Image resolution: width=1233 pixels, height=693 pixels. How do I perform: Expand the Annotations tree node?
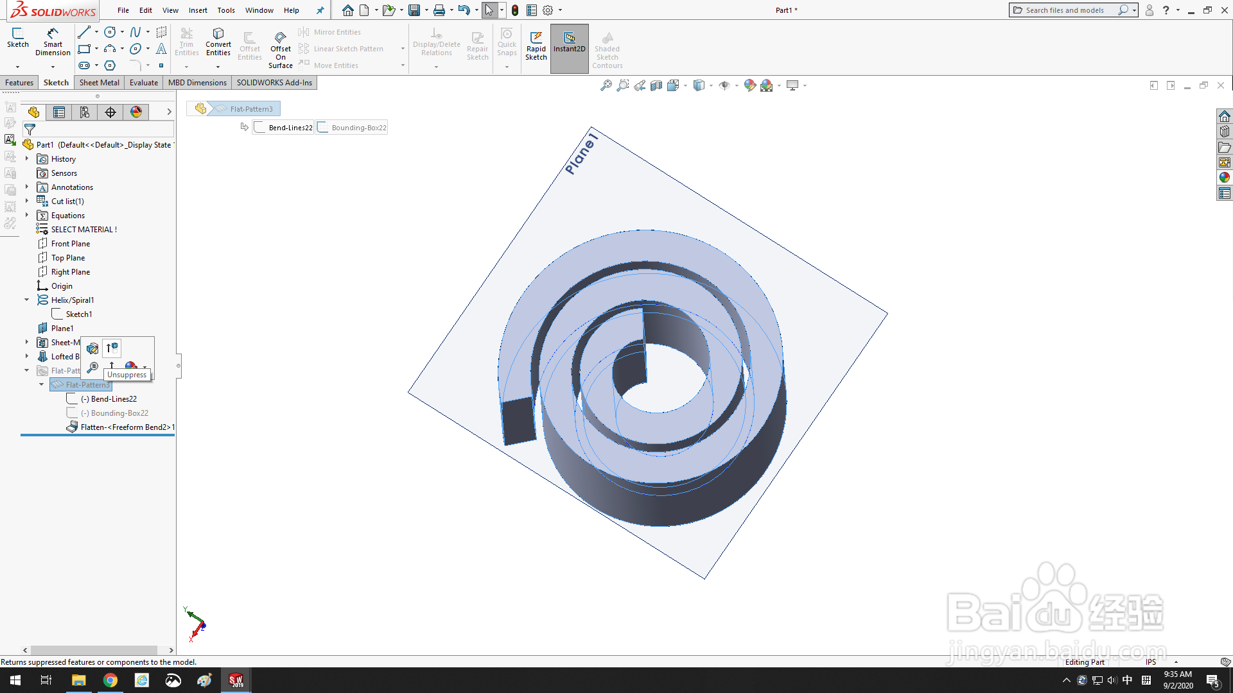click(26, 187)
